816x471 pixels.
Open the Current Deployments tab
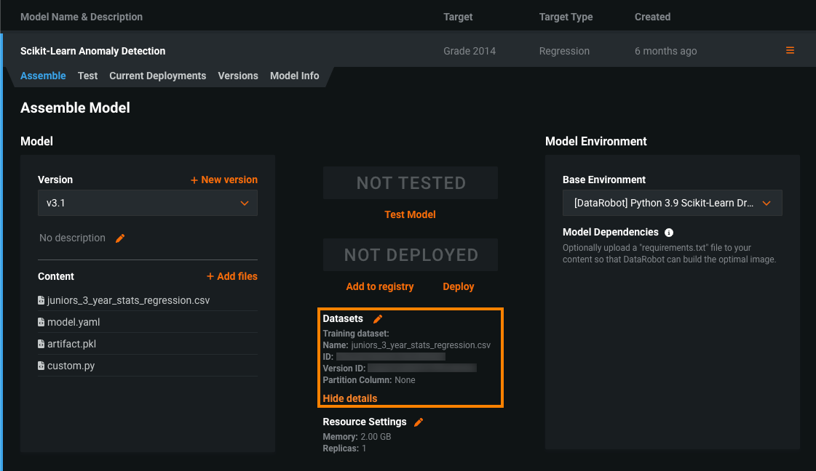157,76
